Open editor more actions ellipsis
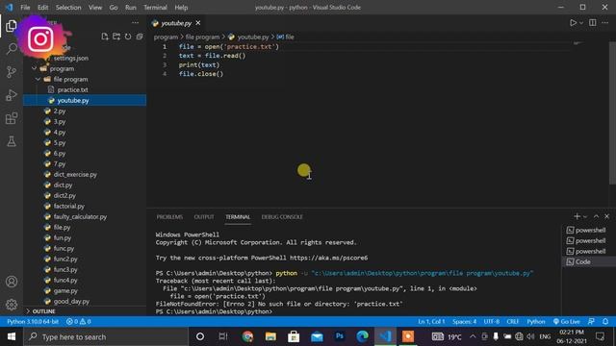 (x=605, y=23)
